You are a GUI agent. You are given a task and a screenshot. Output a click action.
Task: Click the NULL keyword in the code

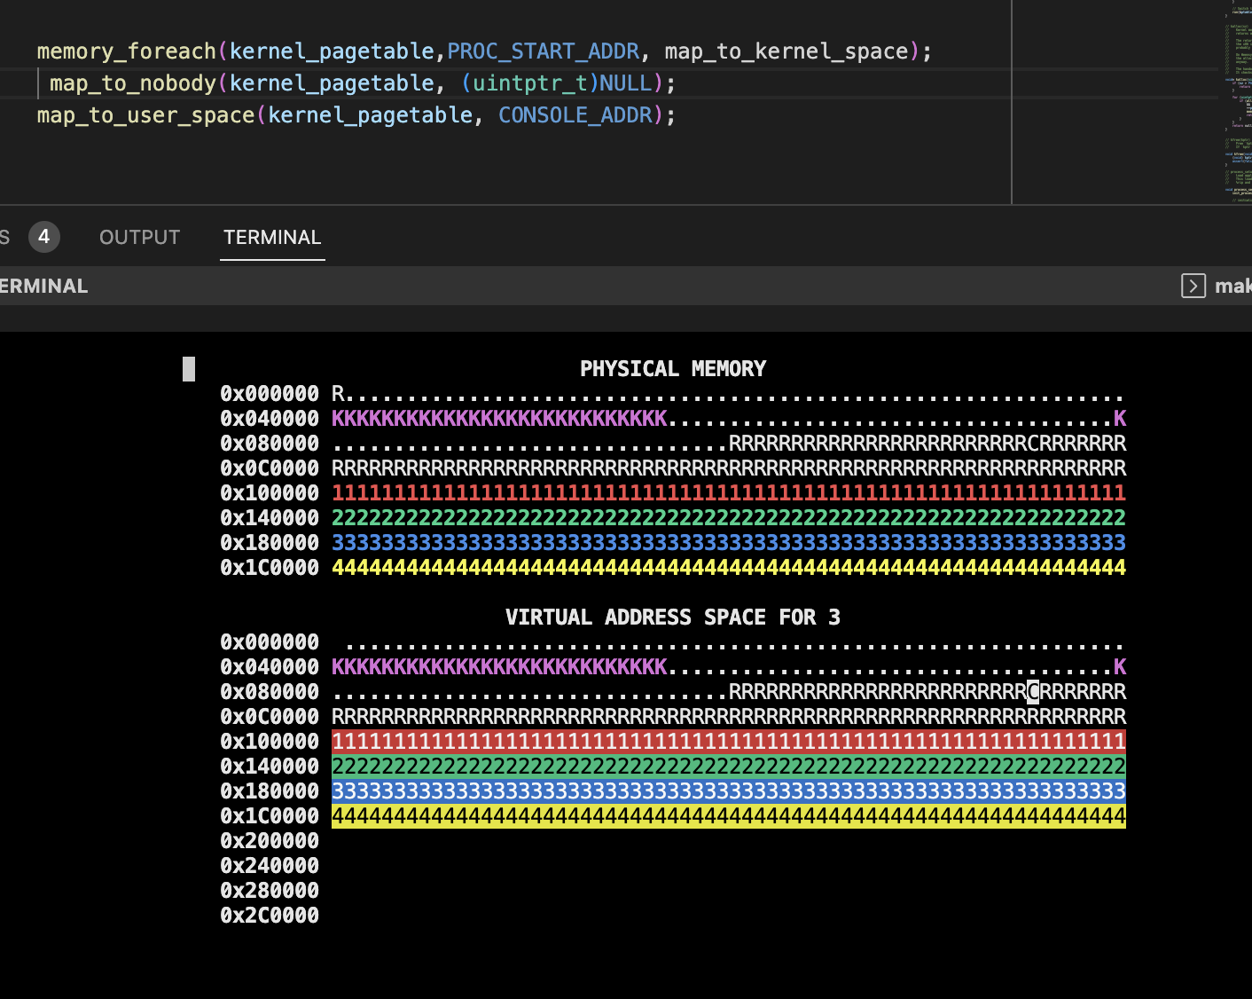pos(625,83)
